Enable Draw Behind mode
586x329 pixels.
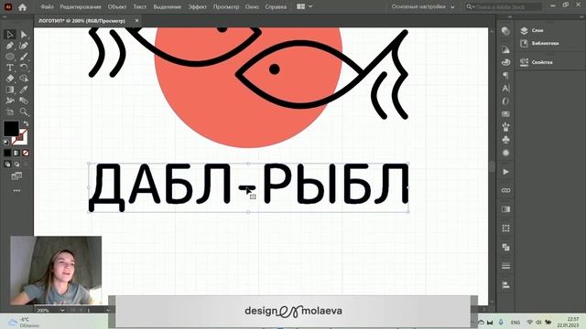16,164
